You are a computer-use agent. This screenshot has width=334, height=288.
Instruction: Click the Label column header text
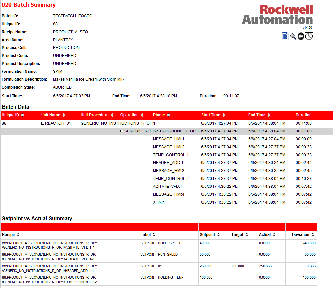(146, 235)
